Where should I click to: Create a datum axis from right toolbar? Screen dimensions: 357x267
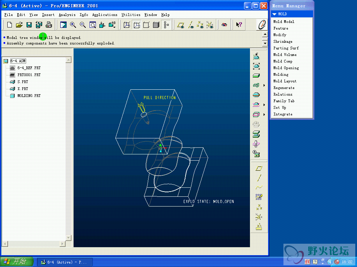(x=259, y=178)
